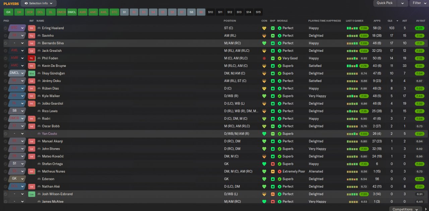The image size is (429, 211).
Task: Toggle the selection checkmark for Savinho
Action: click(x=5, y=36)
